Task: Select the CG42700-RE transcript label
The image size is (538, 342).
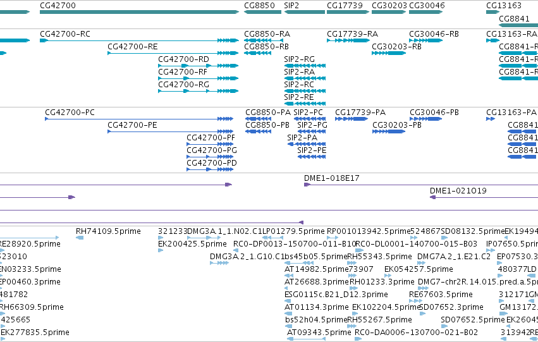Action: point(133,47)
